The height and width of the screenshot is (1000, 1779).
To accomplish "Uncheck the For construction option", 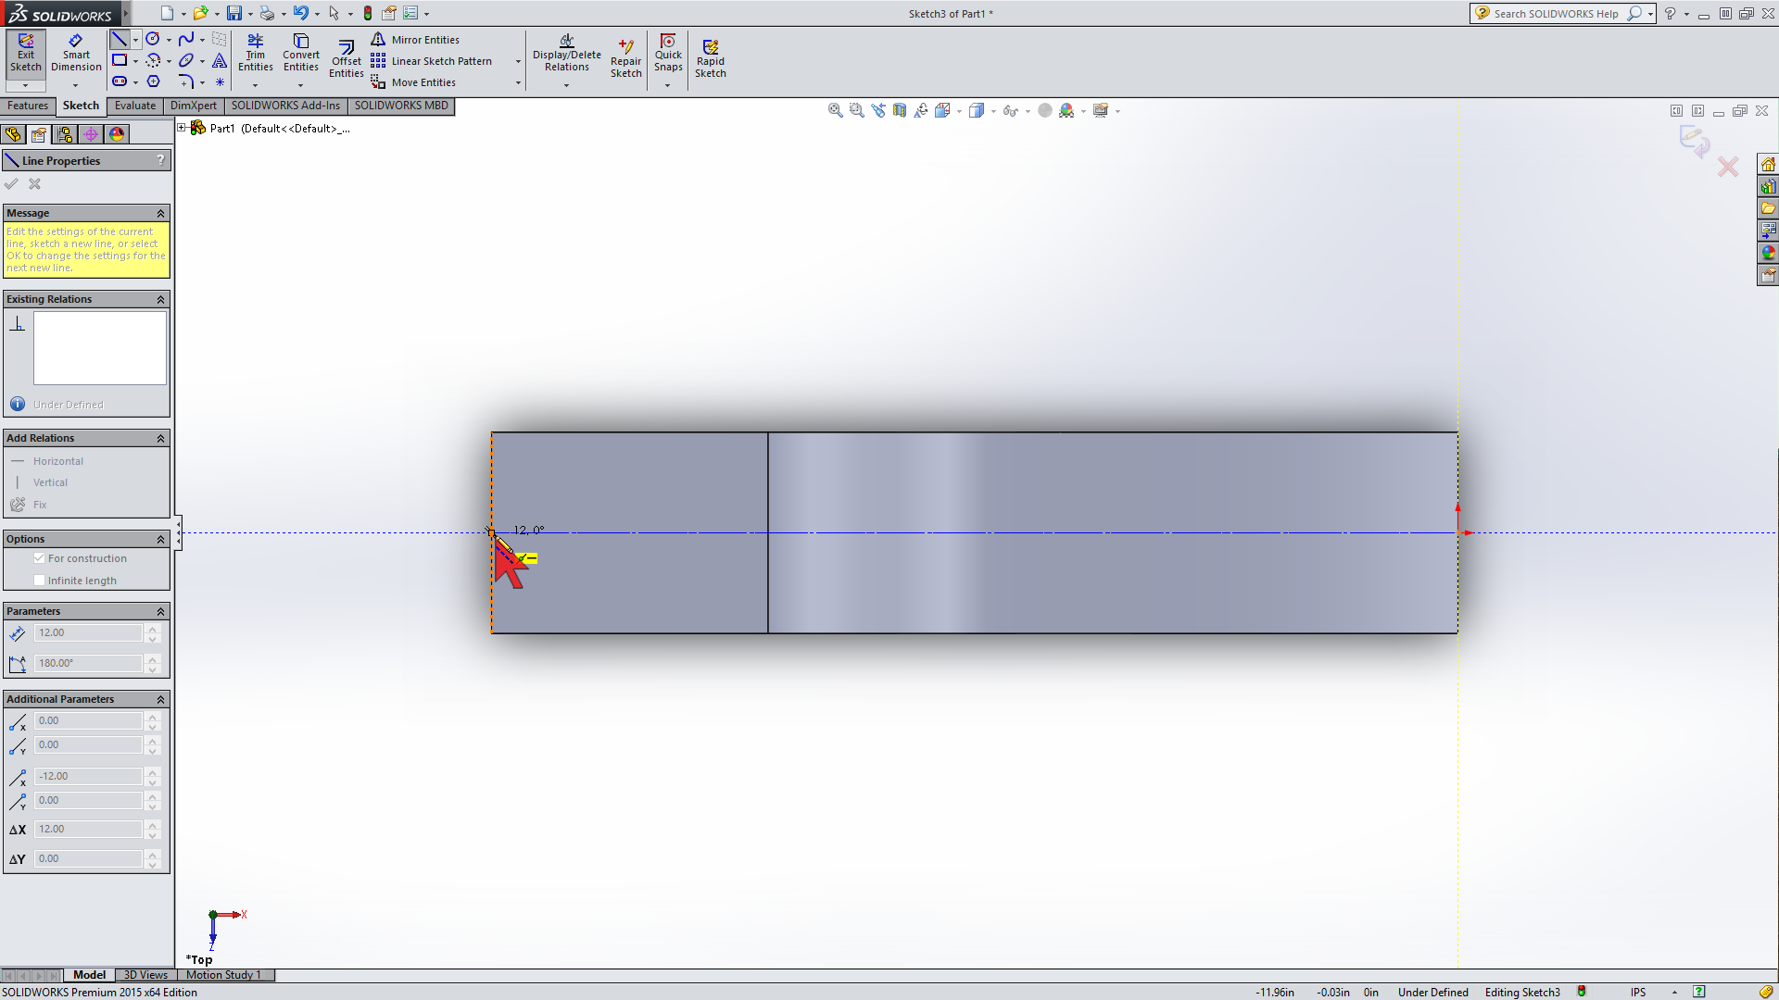I will [40, 557].
